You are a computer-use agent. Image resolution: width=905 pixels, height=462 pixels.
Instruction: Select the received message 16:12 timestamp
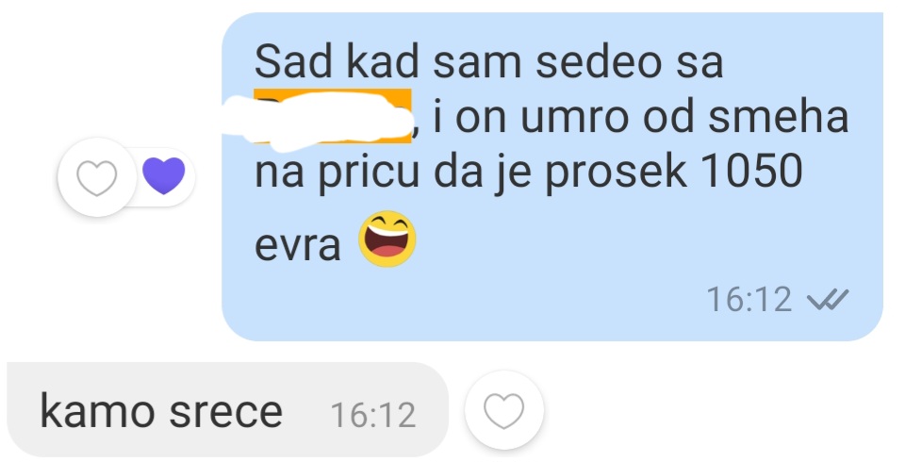pos(373,415)
